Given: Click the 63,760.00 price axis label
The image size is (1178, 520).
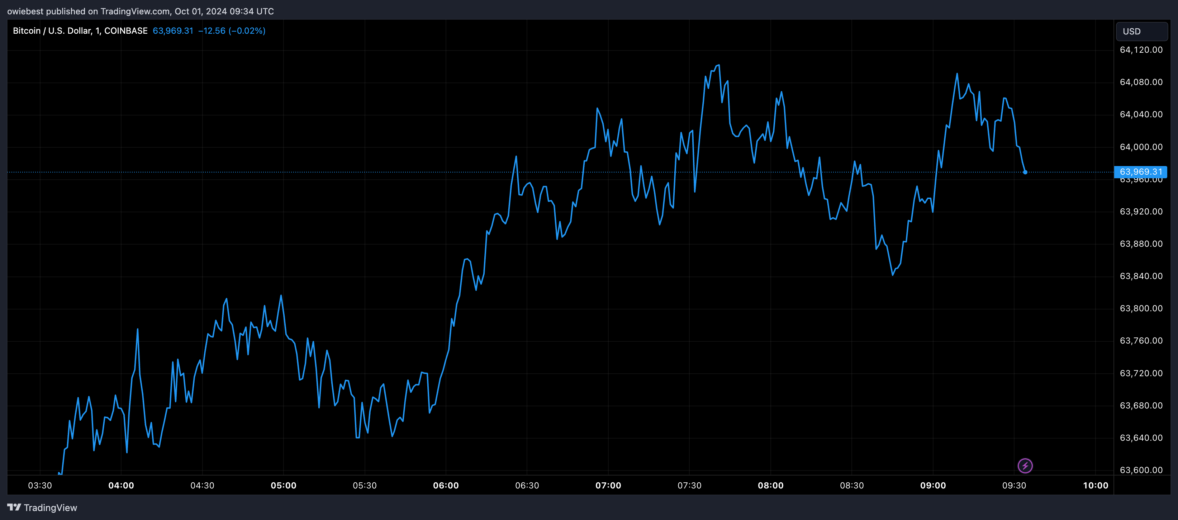Looking at the screenshot, I should click(1141, 341).
